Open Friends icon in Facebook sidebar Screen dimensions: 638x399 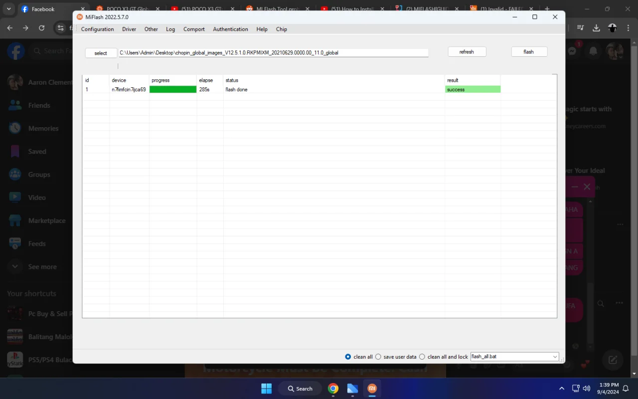point(15,105)
